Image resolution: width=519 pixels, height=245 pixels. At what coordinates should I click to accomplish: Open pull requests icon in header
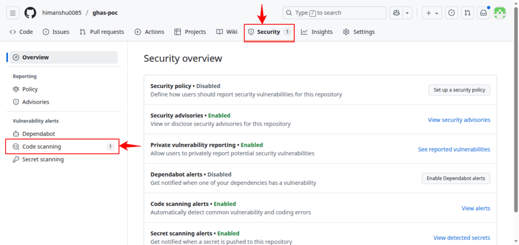point(468,13)
